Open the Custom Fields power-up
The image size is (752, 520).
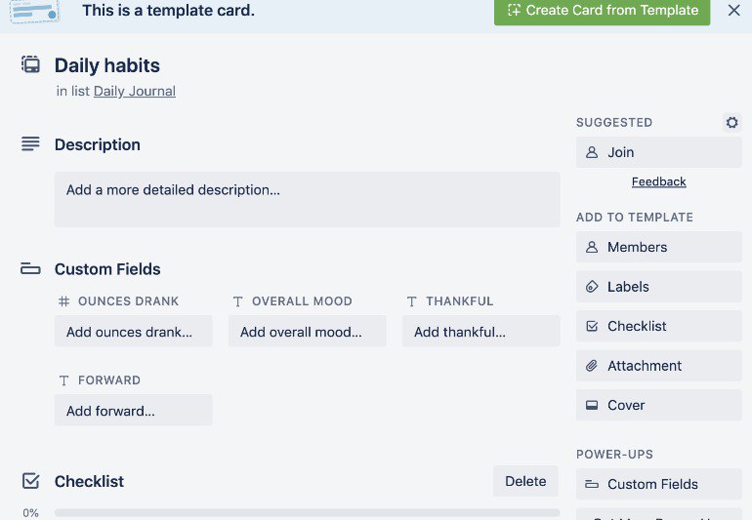click(658, 484)
